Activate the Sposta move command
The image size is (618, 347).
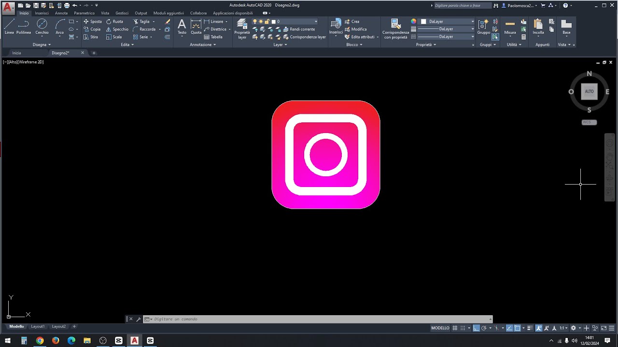pyautogui.click(x=93, y=22)
